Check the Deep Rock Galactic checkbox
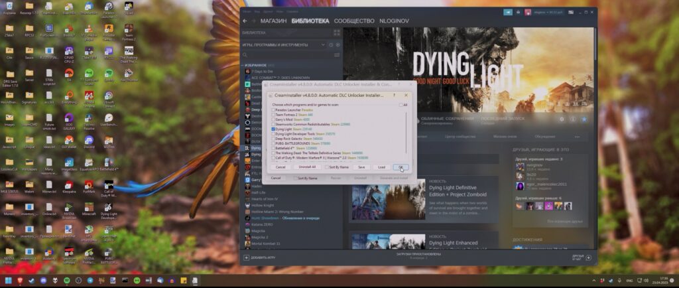Screen dimensions: 679x288 click(273, 139)
